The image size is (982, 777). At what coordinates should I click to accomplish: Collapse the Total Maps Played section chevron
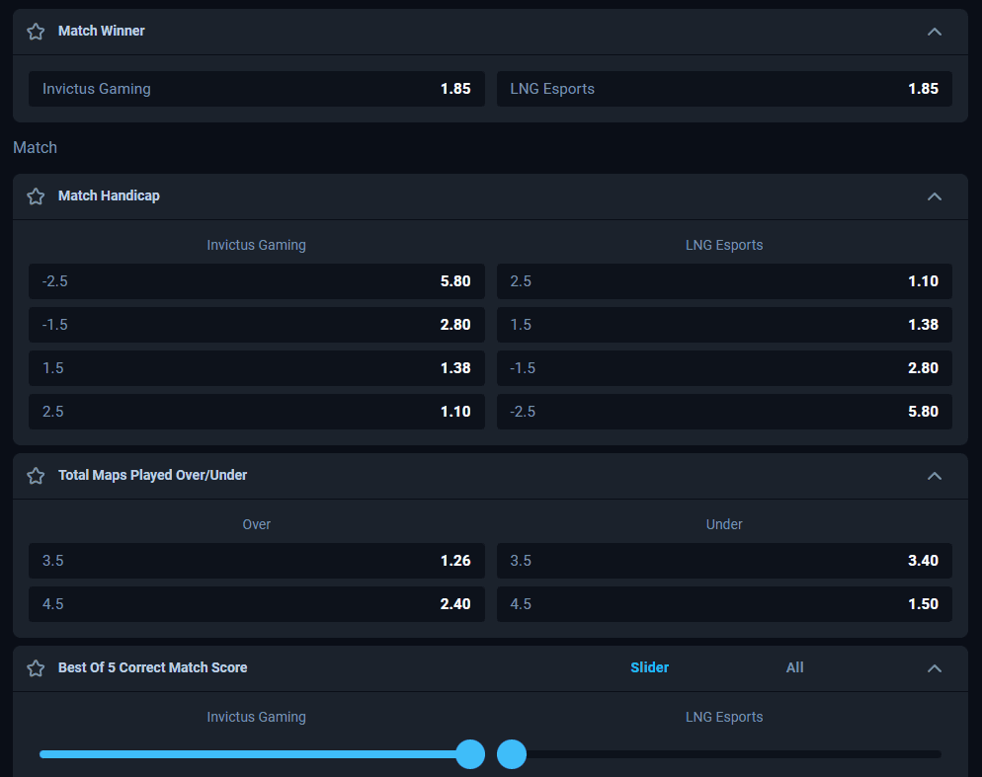[x=934, y=475]
